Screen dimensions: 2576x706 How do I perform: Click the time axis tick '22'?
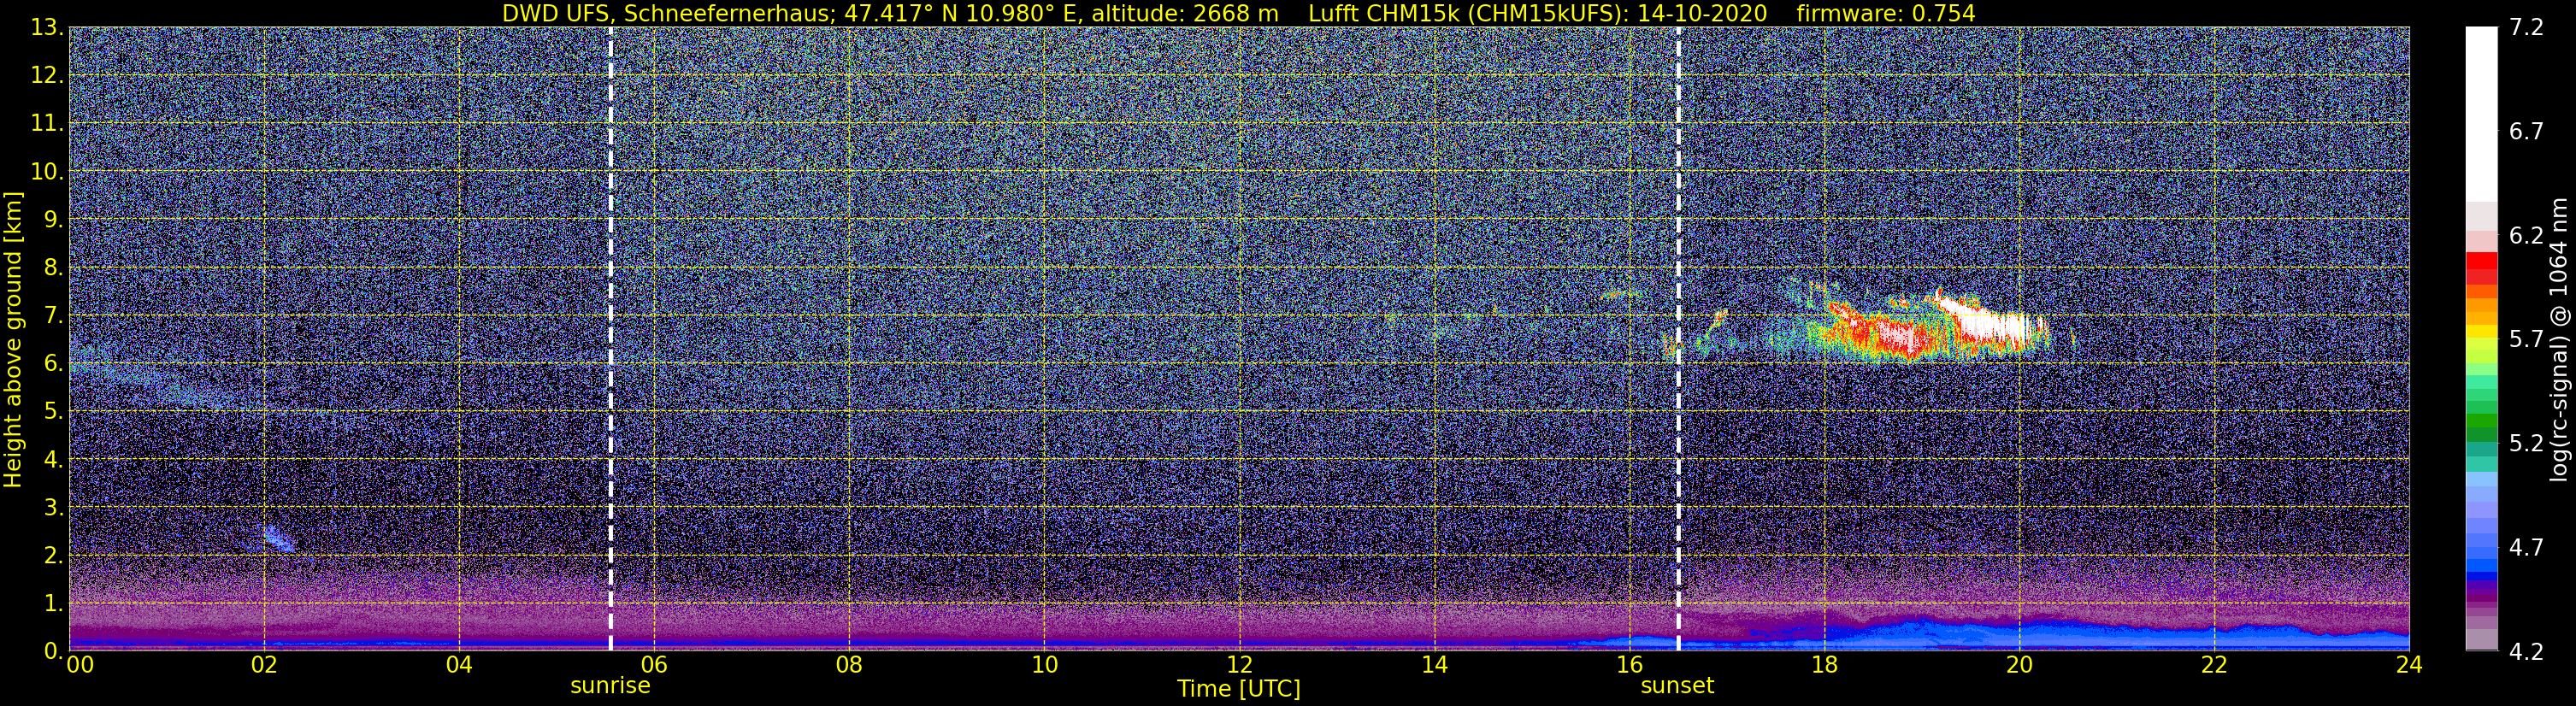click(2214, 666)
